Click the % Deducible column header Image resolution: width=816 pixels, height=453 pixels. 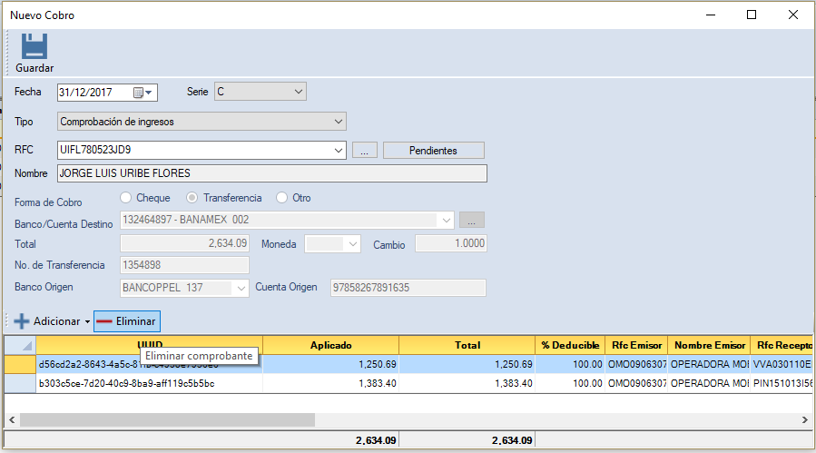tap(570, 346)
